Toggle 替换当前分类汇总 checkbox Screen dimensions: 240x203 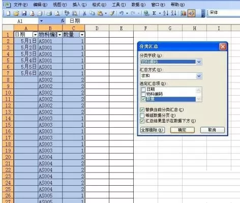(x=142, y=110)
